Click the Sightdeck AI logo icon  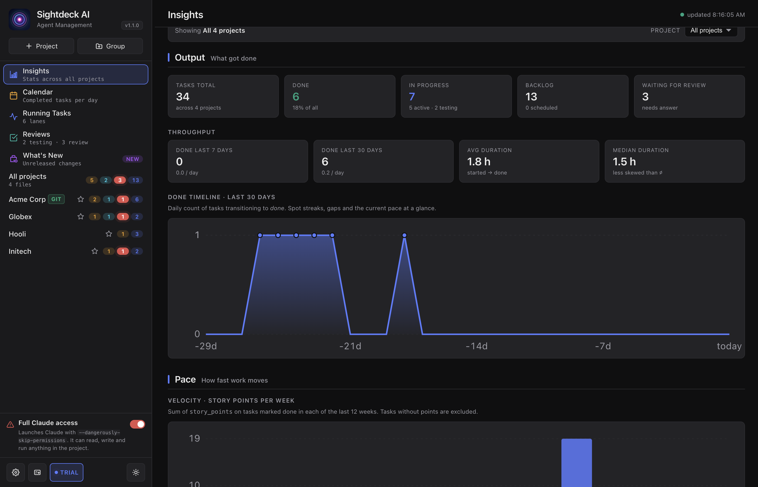click(x=19, y=19)
